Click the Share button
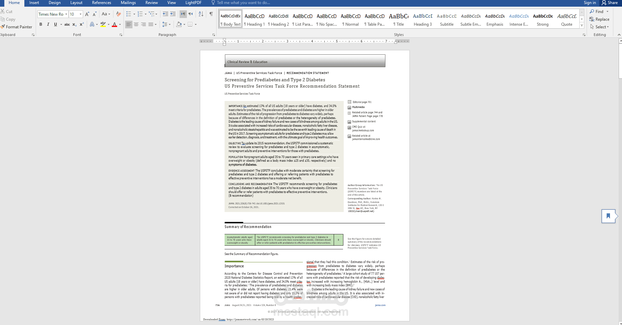 click(610, 3)
